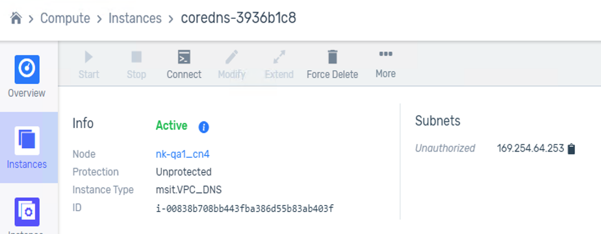Open the instance settings sidebar icon below Instances
Screen dimensions: 601x234
[x=27, y=212]
